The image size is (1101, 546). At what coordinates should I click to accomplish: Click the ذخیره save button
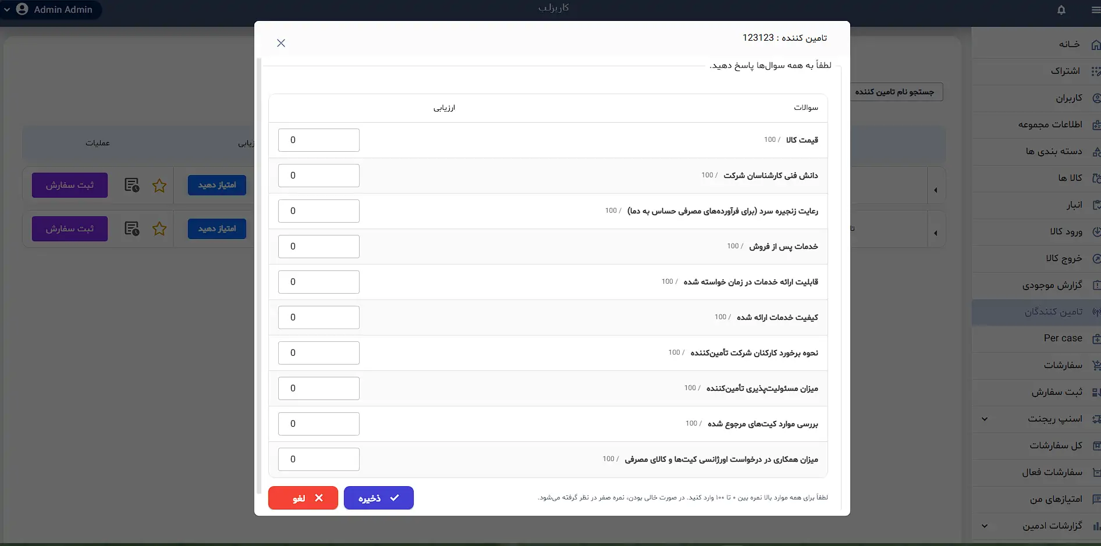tap(379, 498)
